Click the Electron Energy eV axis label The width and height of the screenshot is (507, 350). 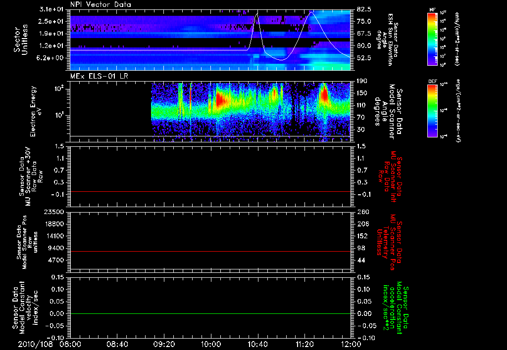tap(37, 111)
